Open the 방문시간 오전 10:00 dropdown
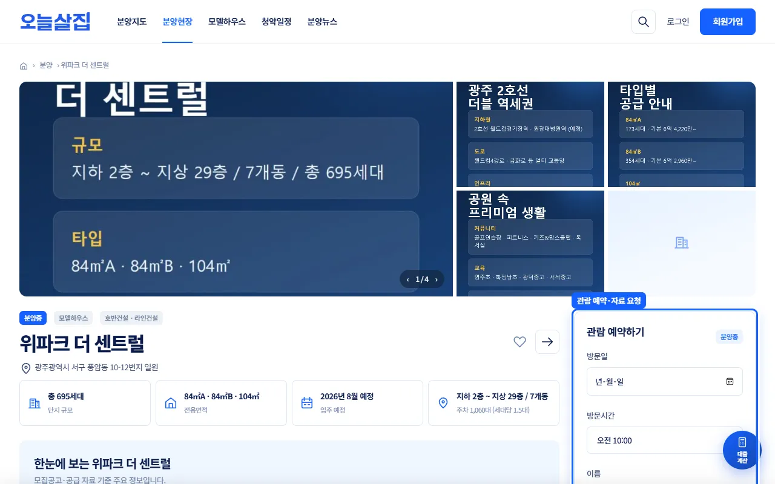This screenshot has height=484, width=775. 665,440
